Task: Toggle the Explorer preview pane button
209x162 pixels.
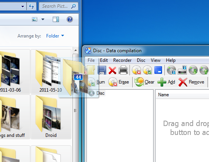Action: 56,19
